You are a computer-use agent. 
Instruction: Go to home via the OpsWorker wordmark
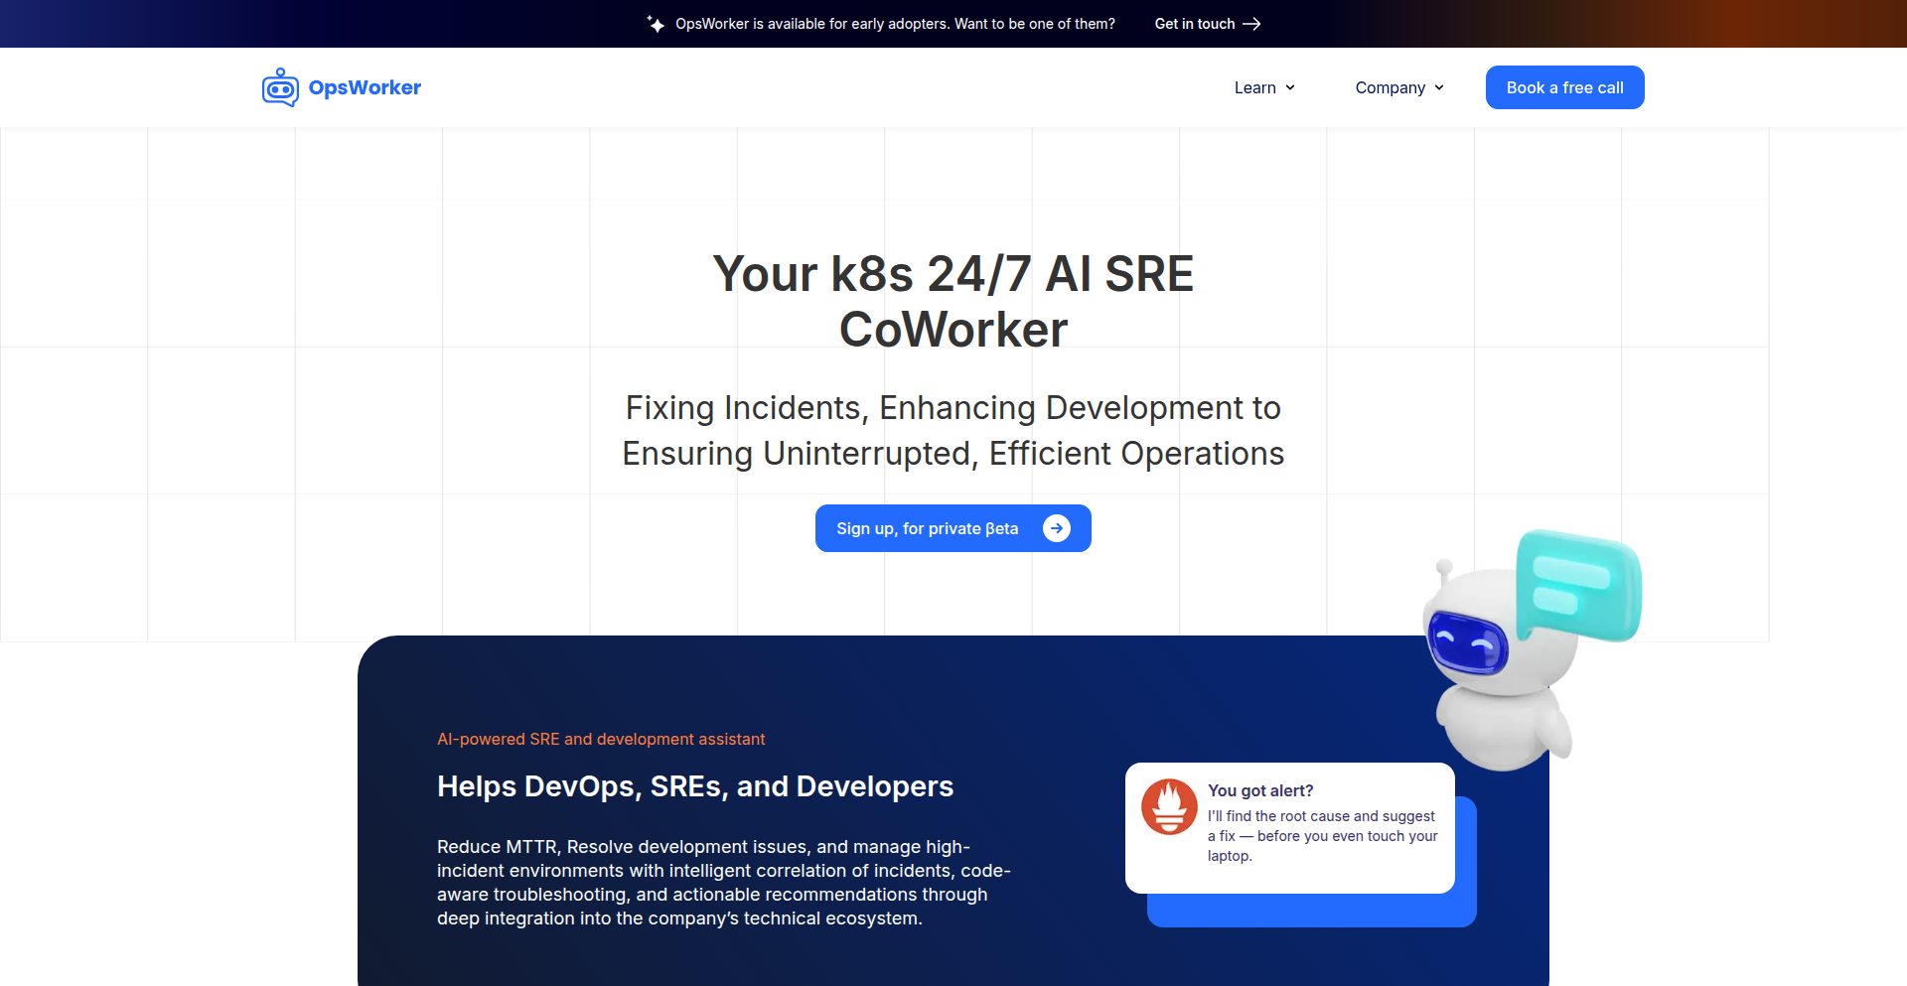[x=365, y=87]
